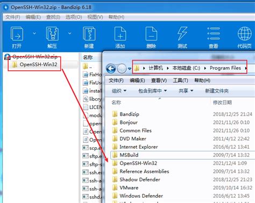Open Explorer 文件(F) menu
Screen dimensions: 255x203
click(x=116, y=80)
